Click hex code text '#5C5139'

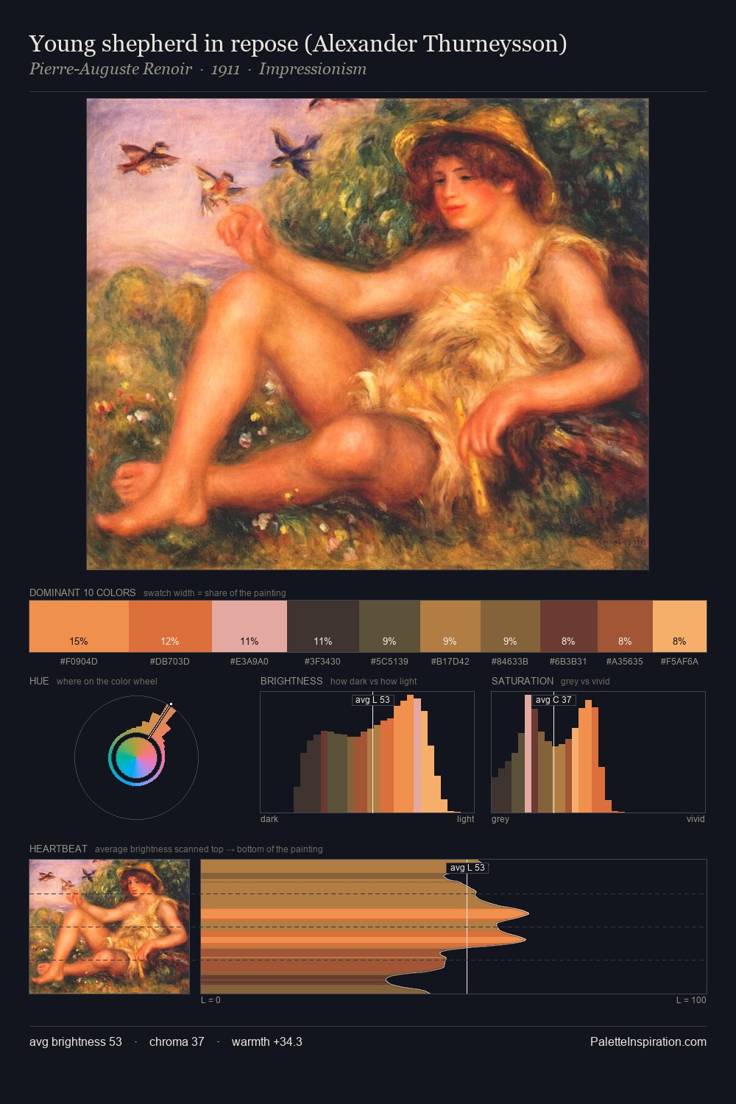389,662
